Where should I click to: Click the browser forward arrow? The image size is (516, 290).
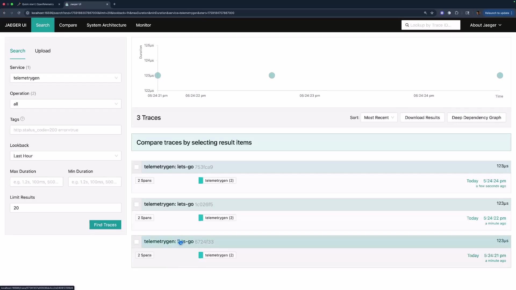[12, 13]
